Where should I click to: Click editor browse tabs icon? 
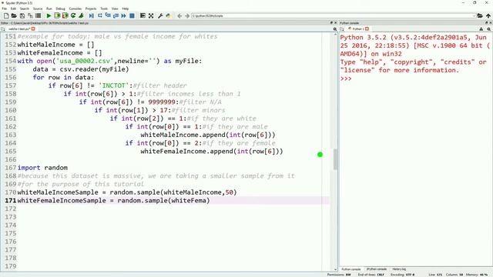pos(3,29)
